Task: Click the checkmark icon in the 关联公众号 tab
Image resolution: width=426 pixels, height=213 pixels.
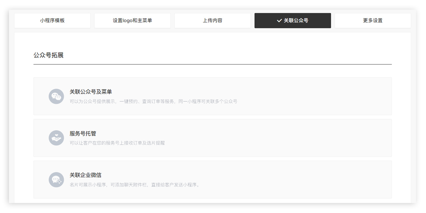Action: click(x=279, y=21)
